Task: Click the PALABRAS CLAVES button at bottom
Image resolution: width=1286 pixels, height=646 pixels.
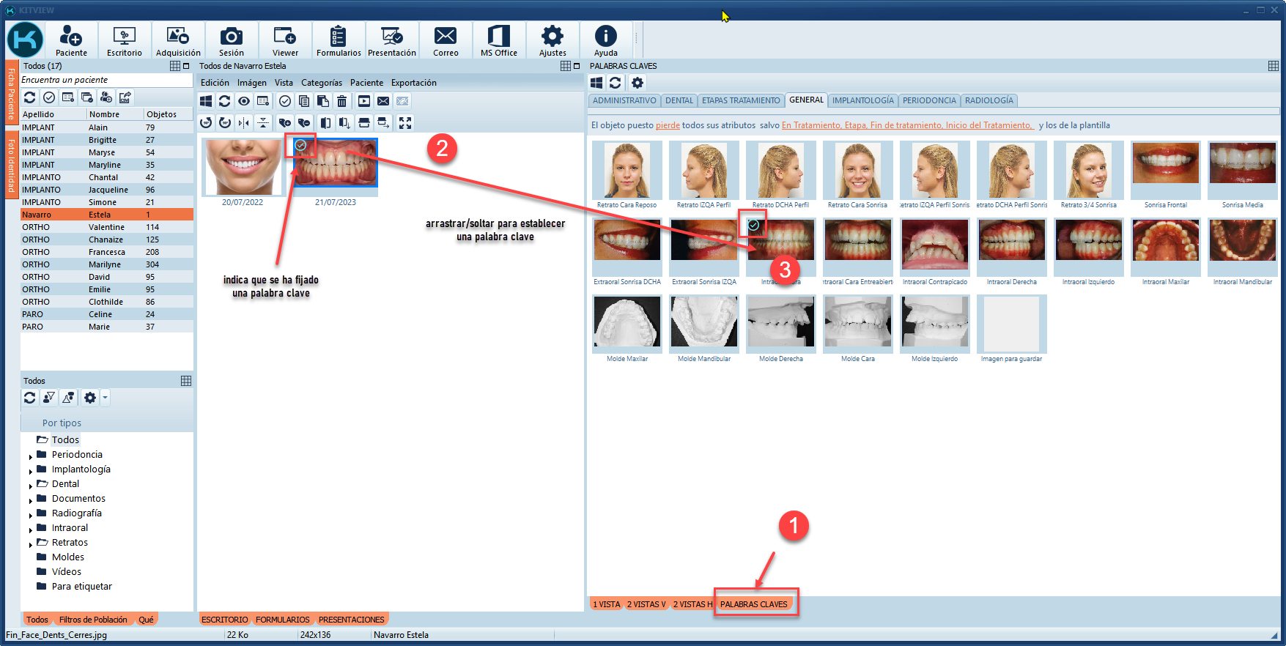Action: tap(753, 604)
